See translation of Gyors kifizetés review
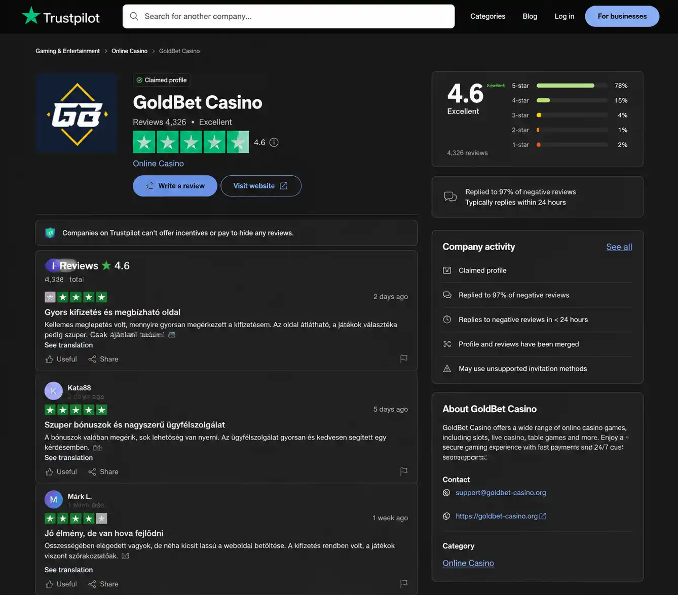Image resolution: width=678 pixels, height=595 pixels. (68, 345)
